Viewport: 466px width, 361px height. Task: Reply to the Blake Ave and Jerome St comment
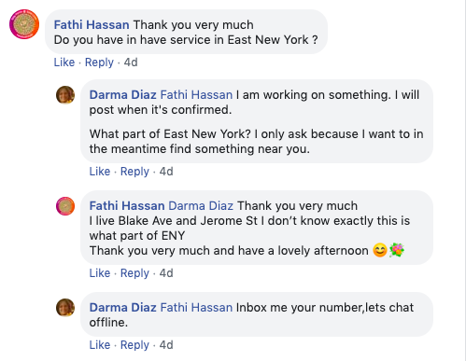pos(134,273)
